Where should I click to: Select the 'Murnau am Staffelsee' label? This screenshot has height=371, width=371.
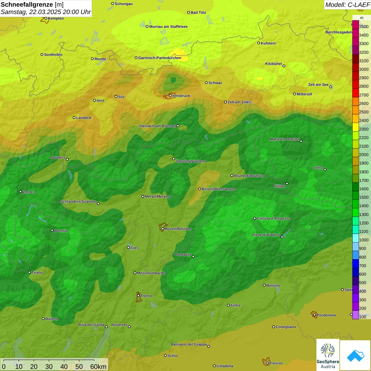[x=168, y=26]
